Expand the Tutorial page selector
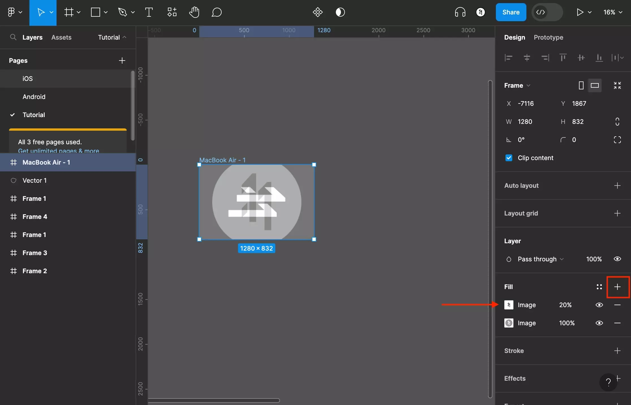 point(112,37)
